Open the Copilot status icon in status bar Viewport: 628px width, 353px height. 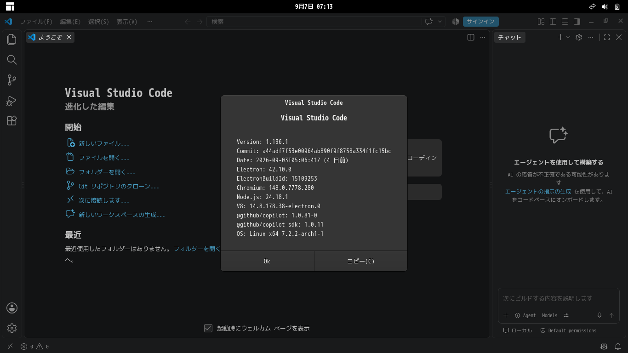(604, 347)
